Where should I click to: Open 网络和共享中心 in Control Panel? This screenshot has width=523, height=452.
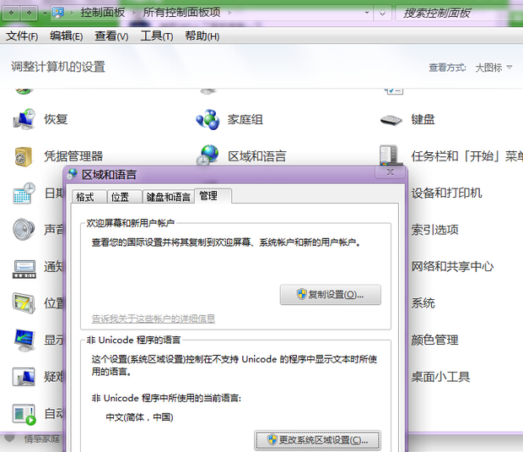pyautogui.click(x=452, y=267)
